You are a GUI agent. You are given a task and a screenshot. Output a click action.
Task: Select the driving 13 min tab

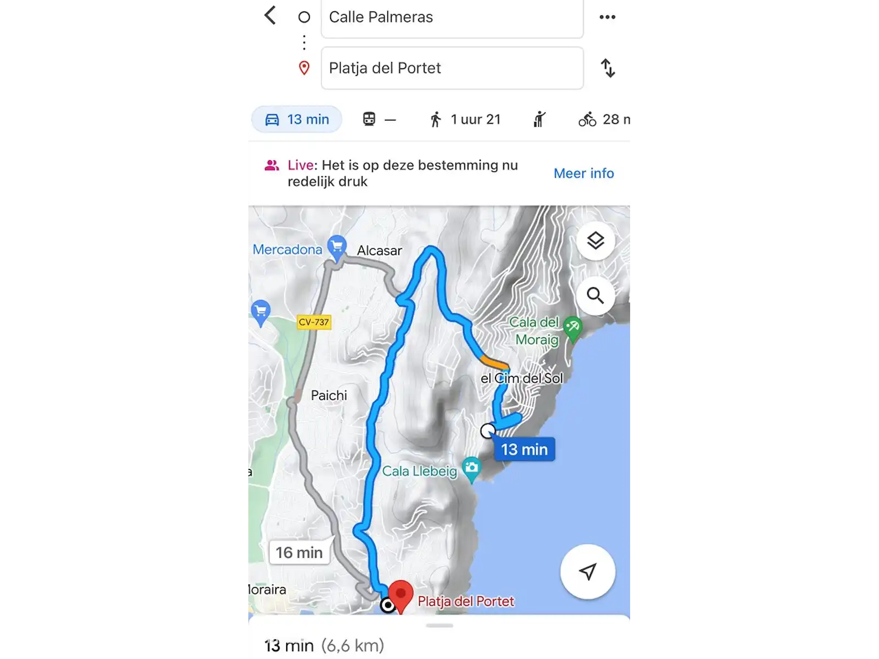click(x=297, y=119)
